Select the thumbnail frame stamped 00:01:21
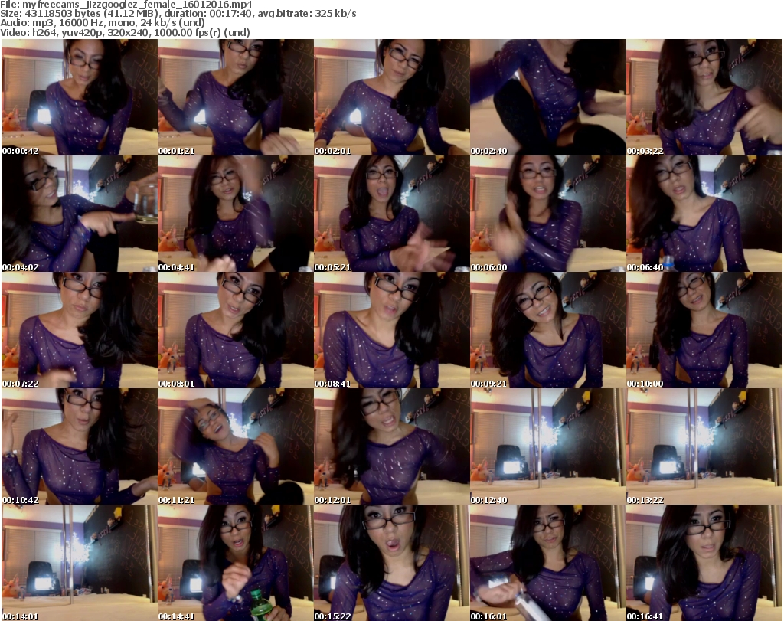784x621 pixels. point(236,97)
